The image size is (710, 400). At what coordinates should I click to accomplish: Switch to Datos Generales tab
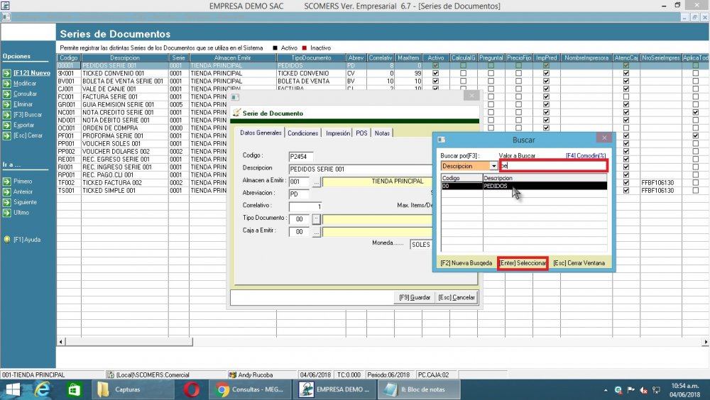[x=261, y=133]
